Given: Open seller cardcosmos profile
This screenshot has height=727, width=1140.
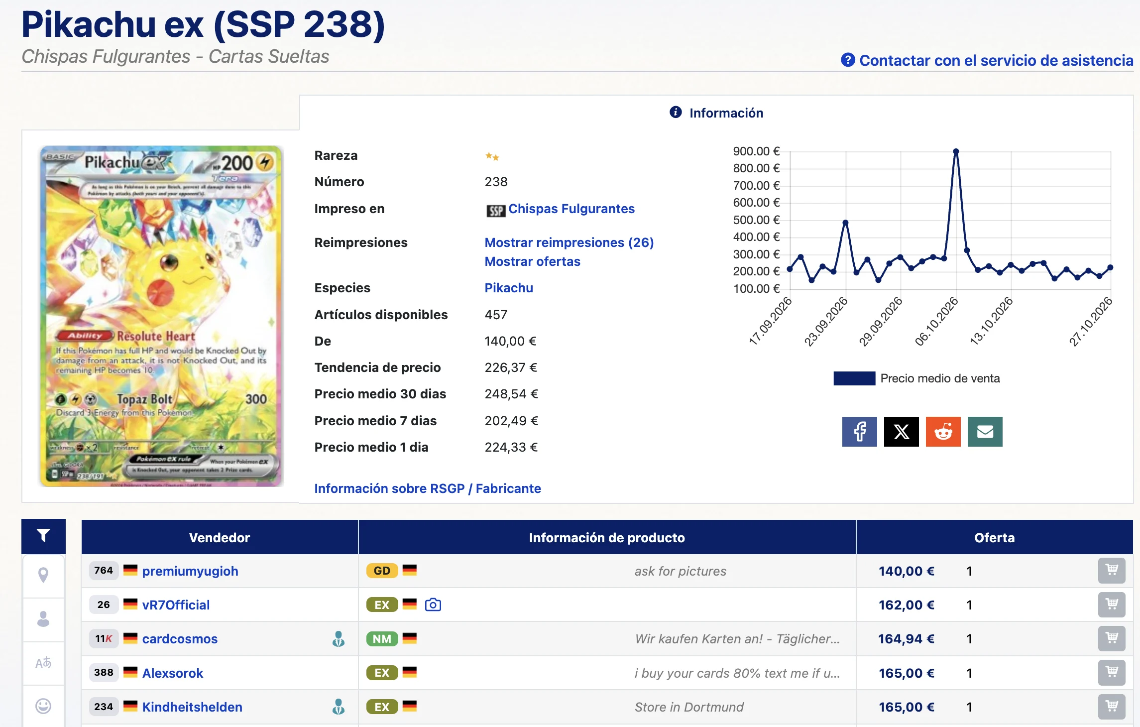Looking at the screenshot, I should 180,639.
